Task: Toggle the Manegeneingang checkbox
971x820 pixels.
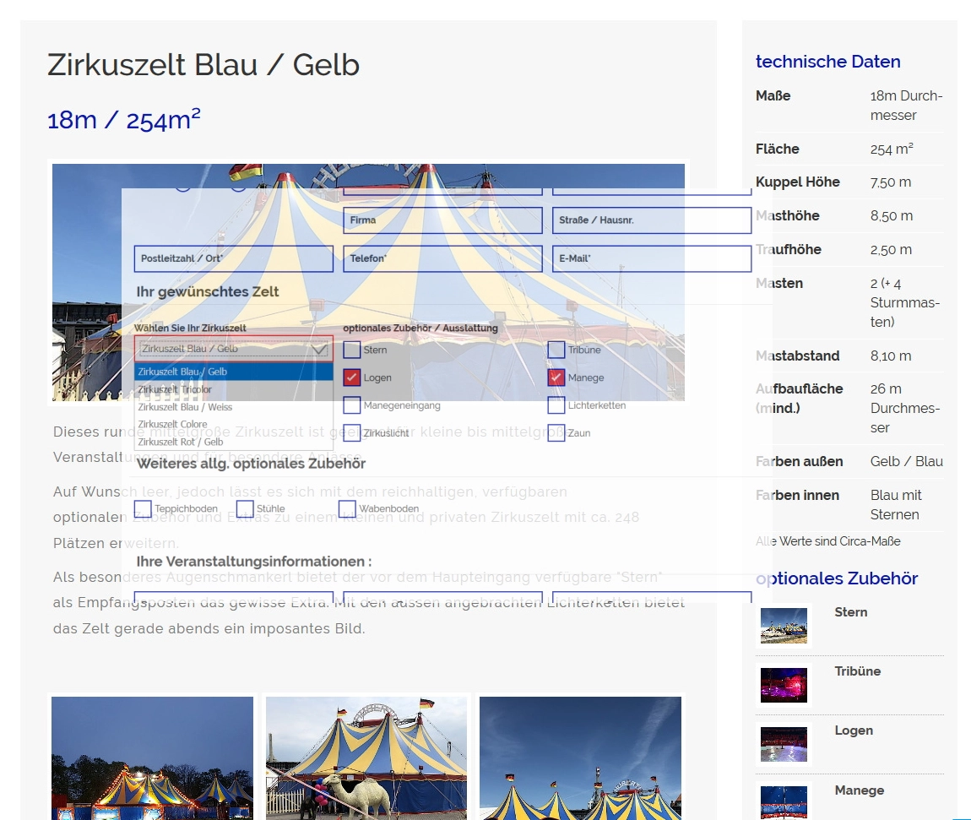Action: point(352,405)
